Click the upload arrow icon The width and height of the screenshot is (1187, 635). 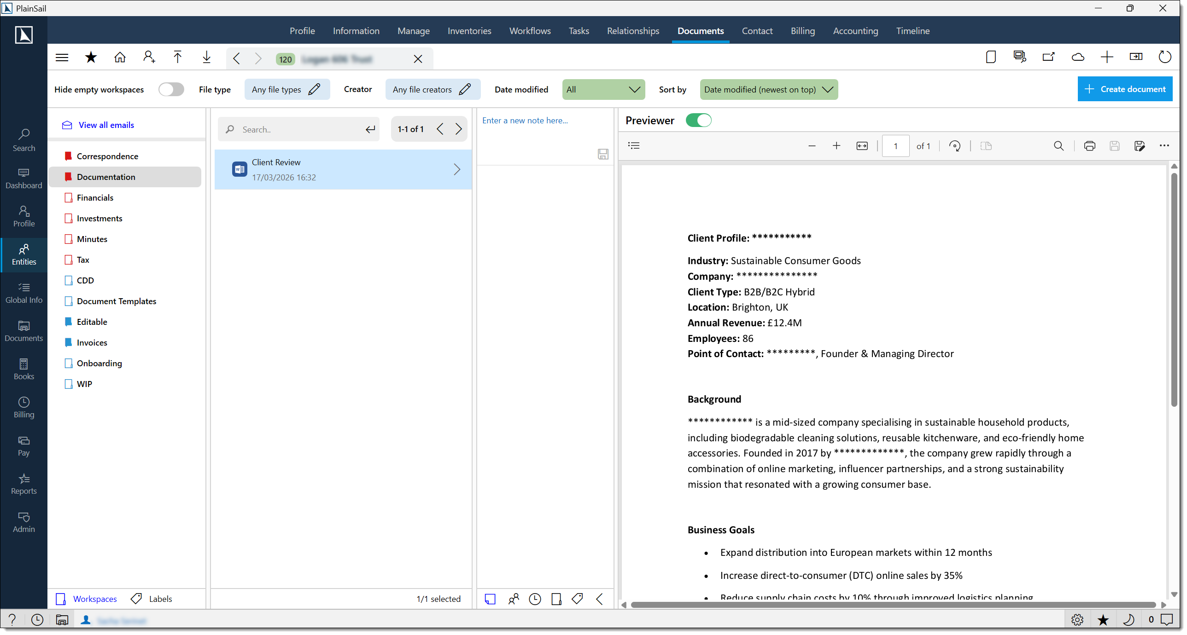[x=177, y=57]
